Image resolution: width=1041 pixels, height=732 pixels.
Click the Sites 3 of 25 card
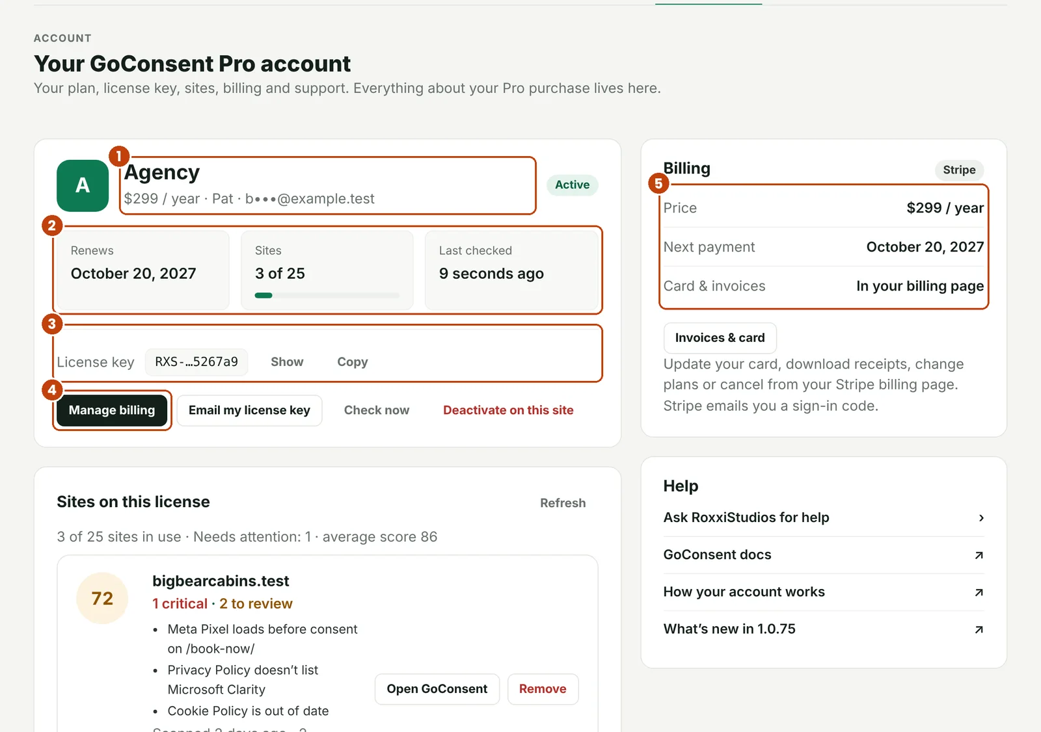(x=327, y=270)
